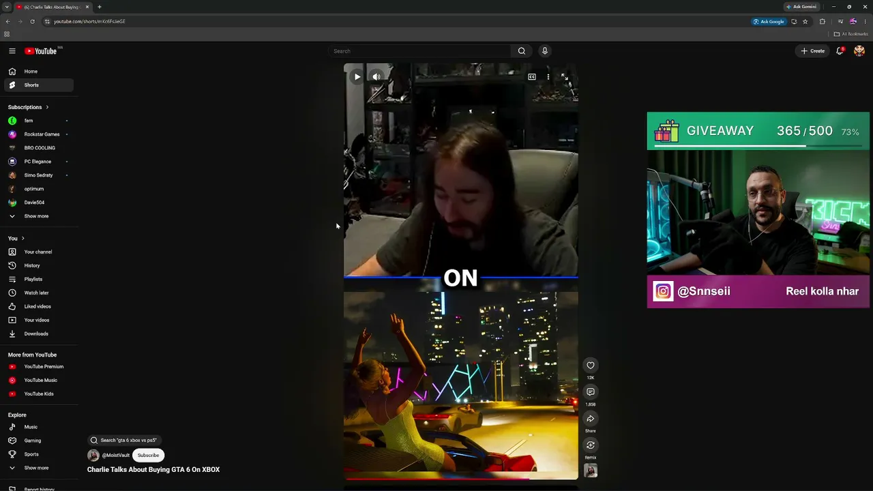The width and height of the screenshot is (873, 491).
Task: Click the 'gta 6 xbox vs ps5' search suggestion
Action: pos(124,441)
